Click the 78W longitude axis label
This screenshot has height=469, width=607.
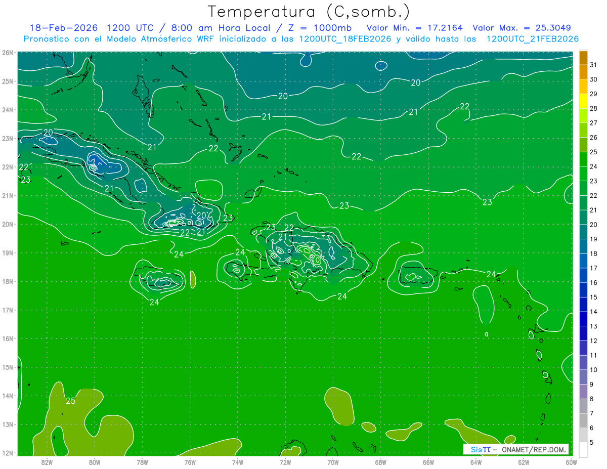tap(142, 462)
